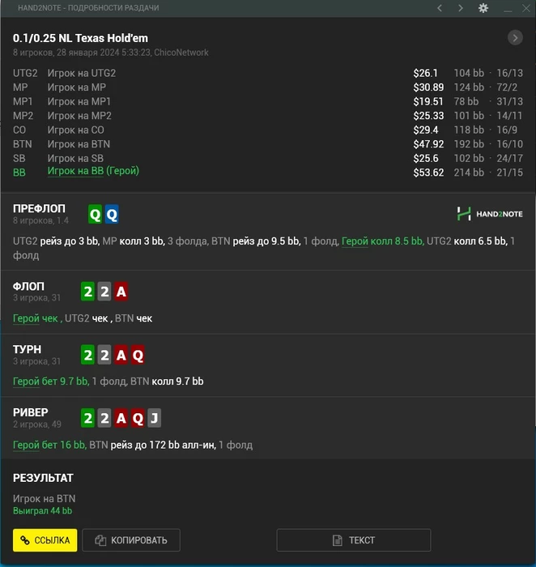This screenshot has height=567, width=536.
Task: Click the Hand2Note logo
Action: tap(490, 214)
